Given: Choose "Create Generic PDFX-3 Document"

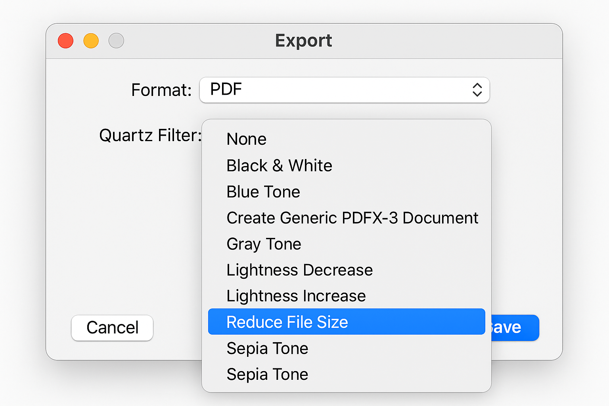Looking at the screenshot, I should click(x=352, y=218).
